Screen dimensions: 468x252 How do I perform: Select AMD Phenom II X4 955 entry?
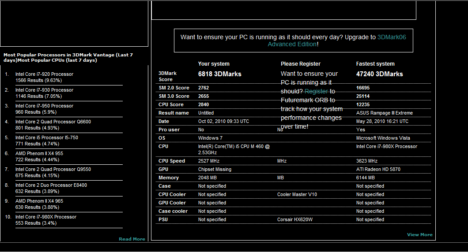39,153
